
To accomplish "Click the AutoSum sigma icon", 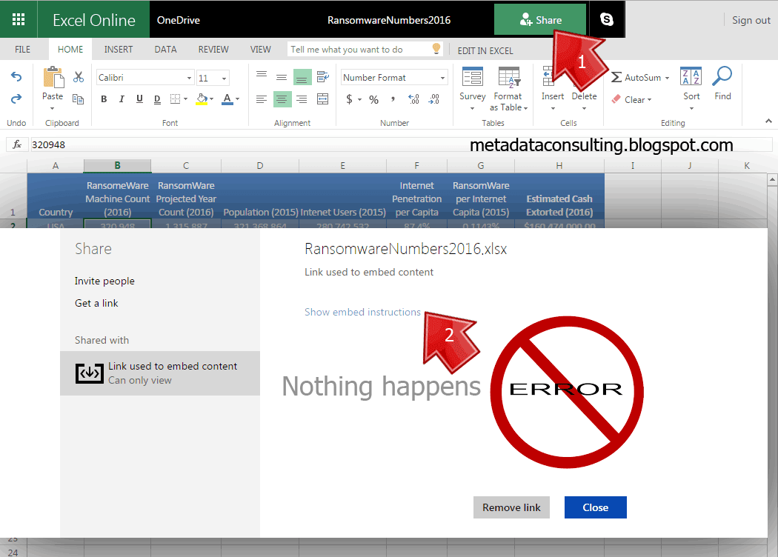I will point(616,77).
